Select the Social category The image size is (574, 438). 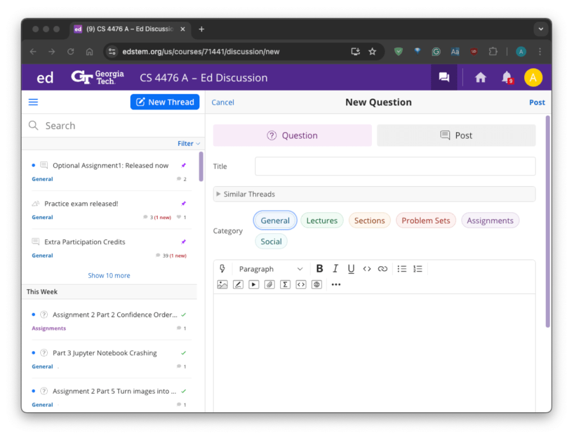(x=271, y=242)
